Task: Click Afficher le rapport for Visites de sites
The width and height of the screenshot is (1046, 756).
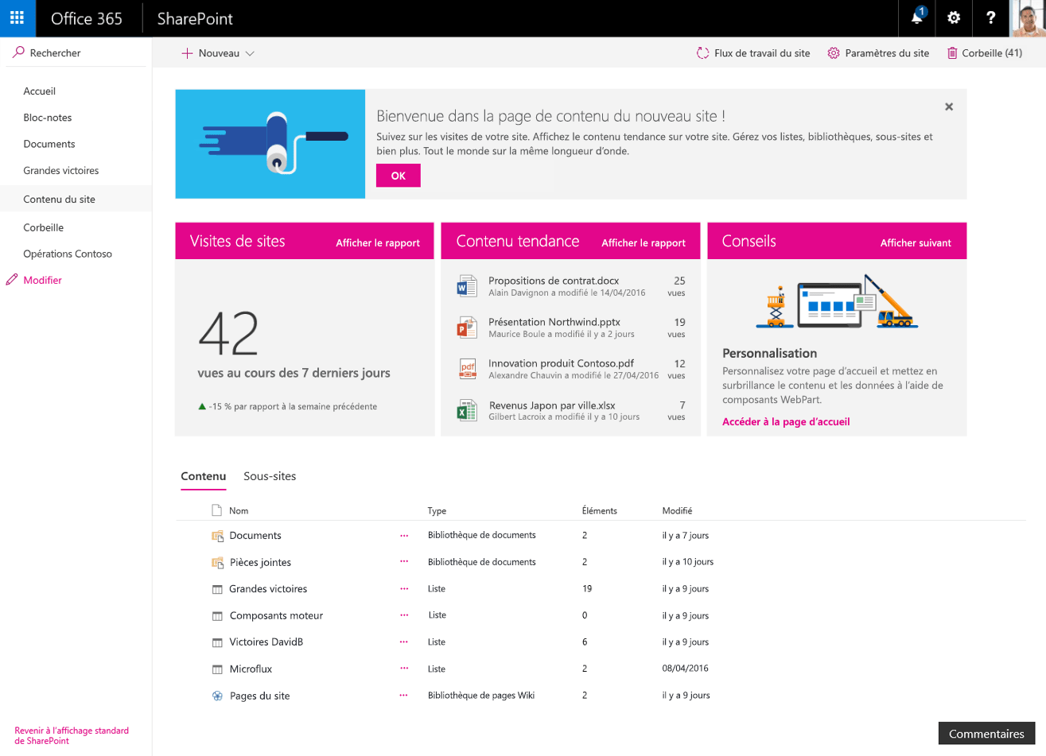Action: point(377,242)
